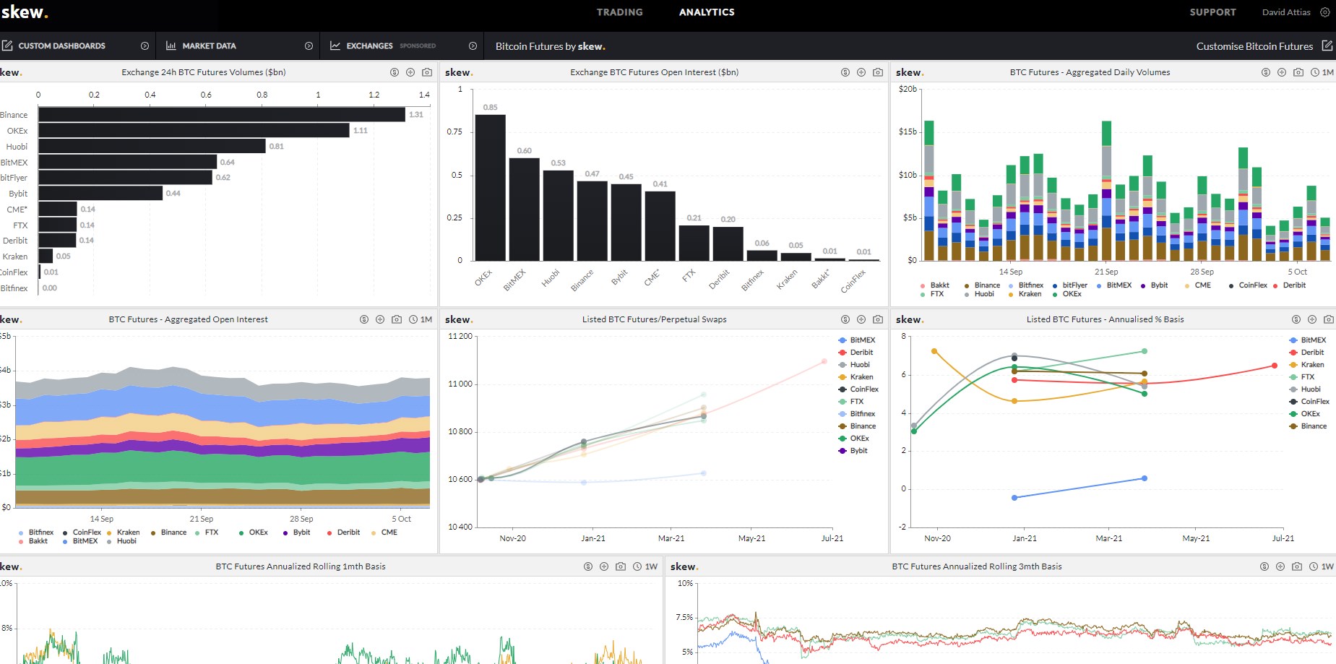
Task: Toggle OKEx series in Annualised % Basis legend
Action: coord(1304,414)
